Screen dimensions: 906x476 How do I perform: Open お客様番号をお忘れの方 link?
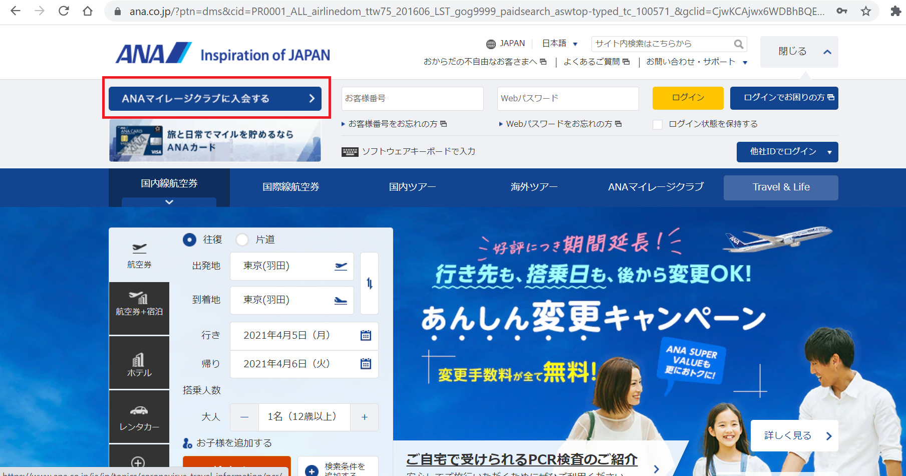coord(394,124)
